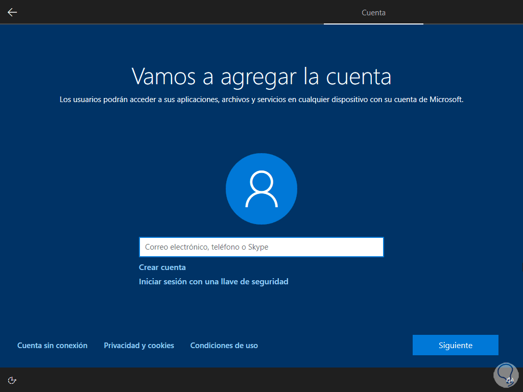The width and height of the screenshot is (523, 392).
Task: Focus the email, phone or Skype field
Action: pyautogui.click(x=261, y=247)
